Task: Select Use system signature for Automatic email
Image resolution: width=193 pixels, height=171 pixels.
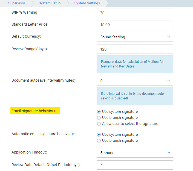Action: click(99, 135)
